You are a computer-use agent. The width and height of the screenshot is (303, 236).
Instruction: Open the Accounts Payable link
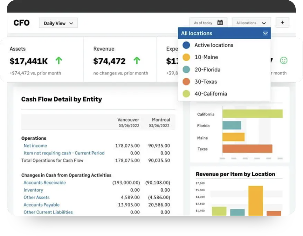click(42, 205)
